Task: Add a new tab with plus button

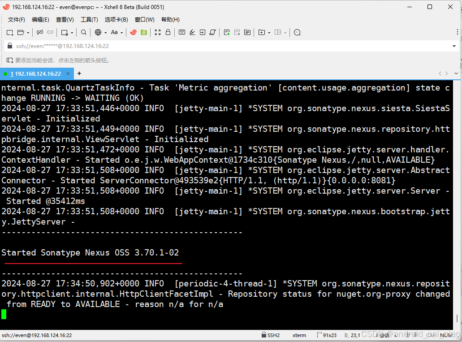Action: click(x=79, y=74)
